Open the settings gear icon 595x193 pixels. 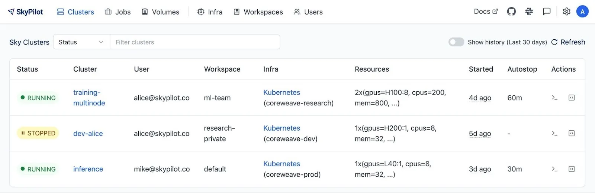coord(566,12)
